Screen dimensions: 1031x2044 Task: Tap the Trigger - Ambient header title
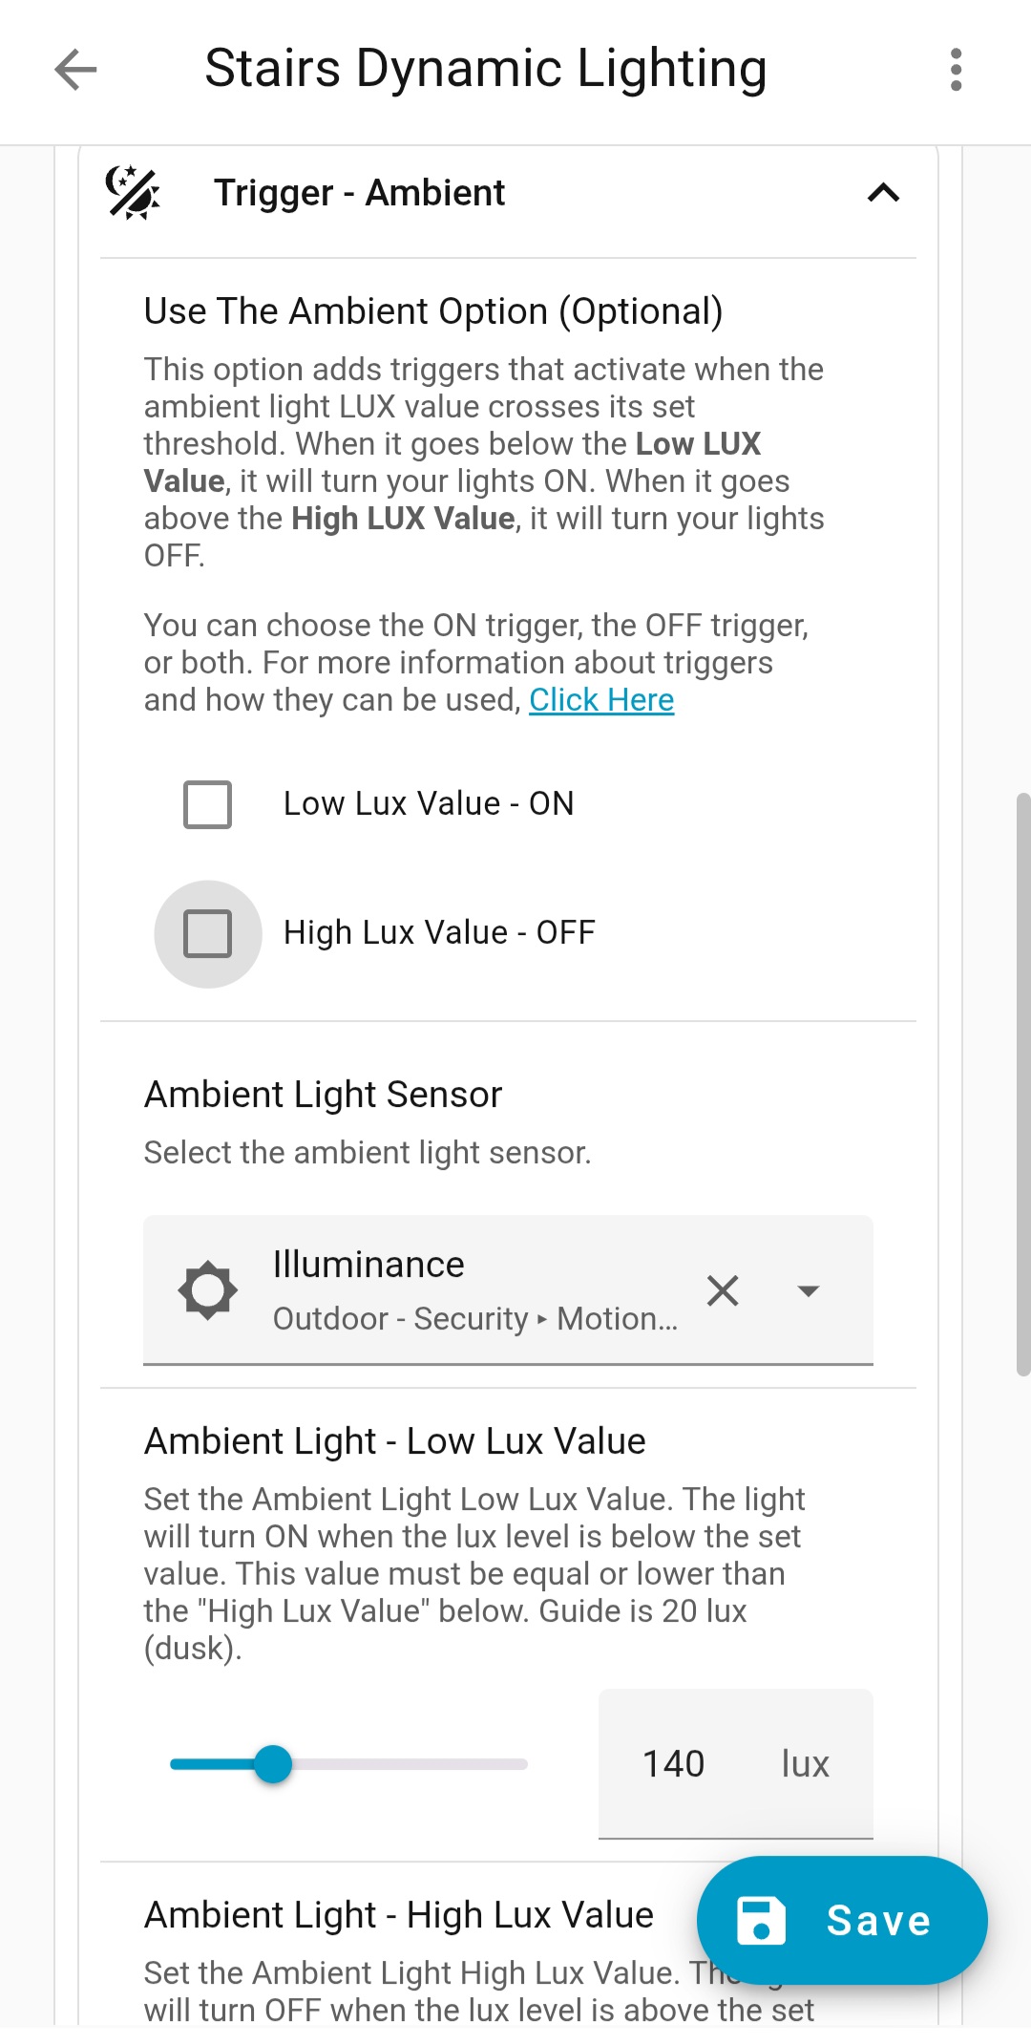pos(359,193)
